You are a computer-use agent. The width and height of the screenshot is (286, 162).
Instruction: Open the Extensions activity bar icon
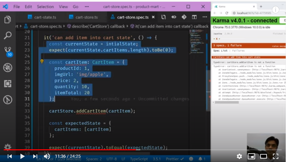click(7, 84)
